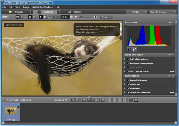
Task: Toggle the grid overlay icon
Action: tap(34, 17)
